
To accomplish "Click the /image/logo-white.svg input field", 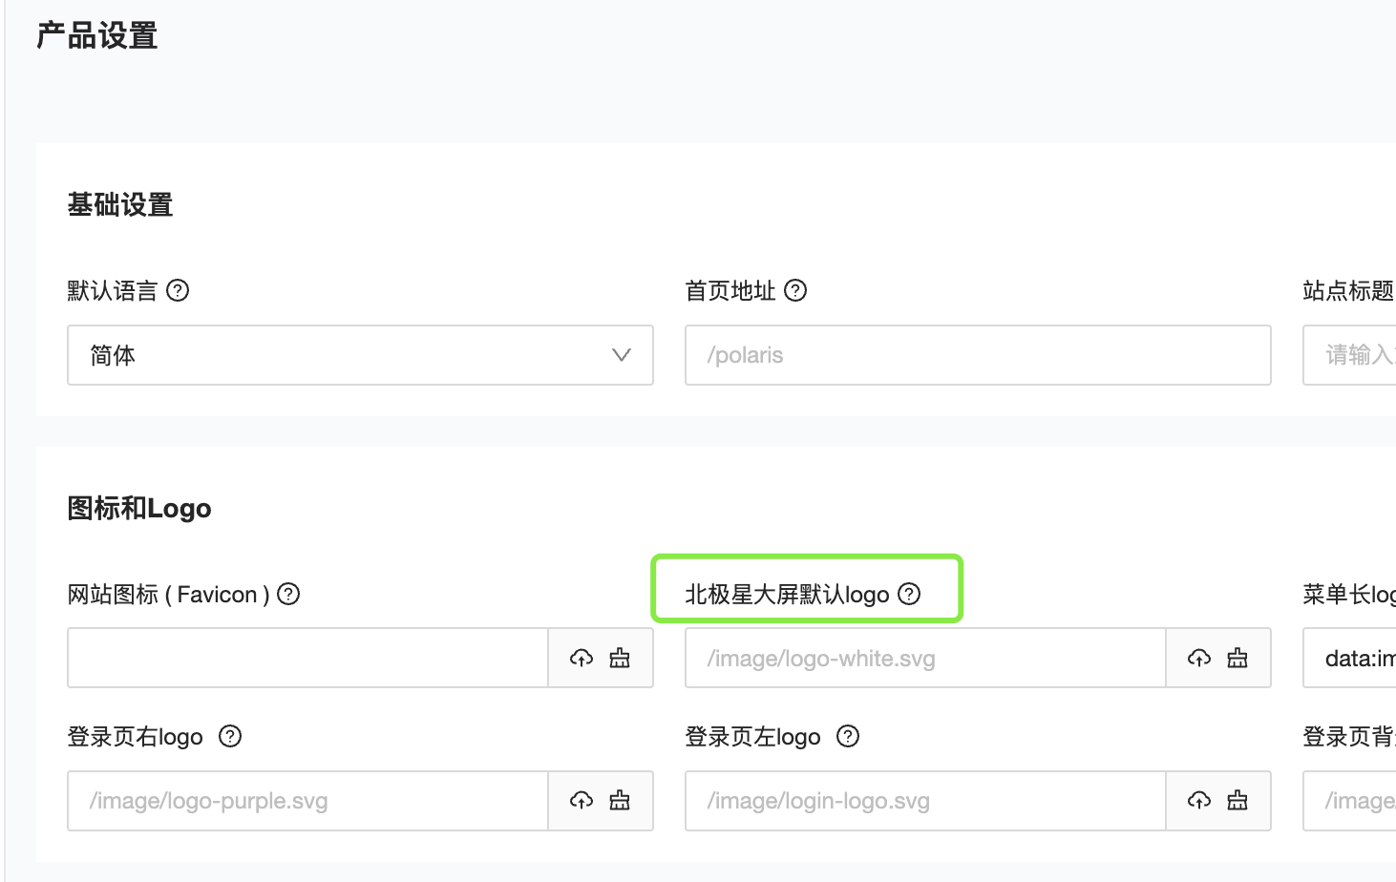I will click(x=925, y=658).
